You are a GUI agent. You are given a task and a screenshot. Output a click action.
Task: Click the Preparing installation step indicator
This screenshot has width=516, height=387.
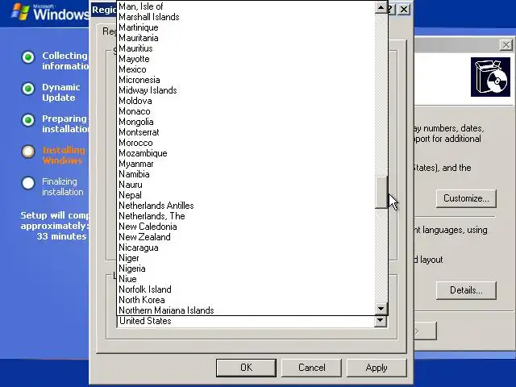(x=28, y=120)
